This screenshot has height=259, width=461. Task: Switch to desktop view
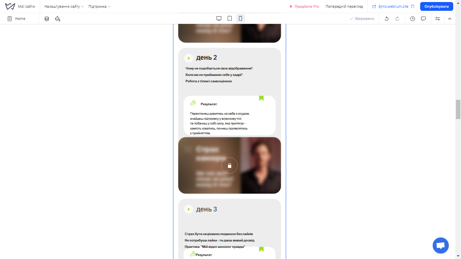pyautogui.click(x=219, y=19)
